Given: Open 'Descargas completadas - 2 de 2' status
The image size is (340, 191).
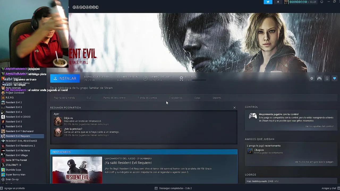Looking at the screenshot, I should (x=175, y=188).
